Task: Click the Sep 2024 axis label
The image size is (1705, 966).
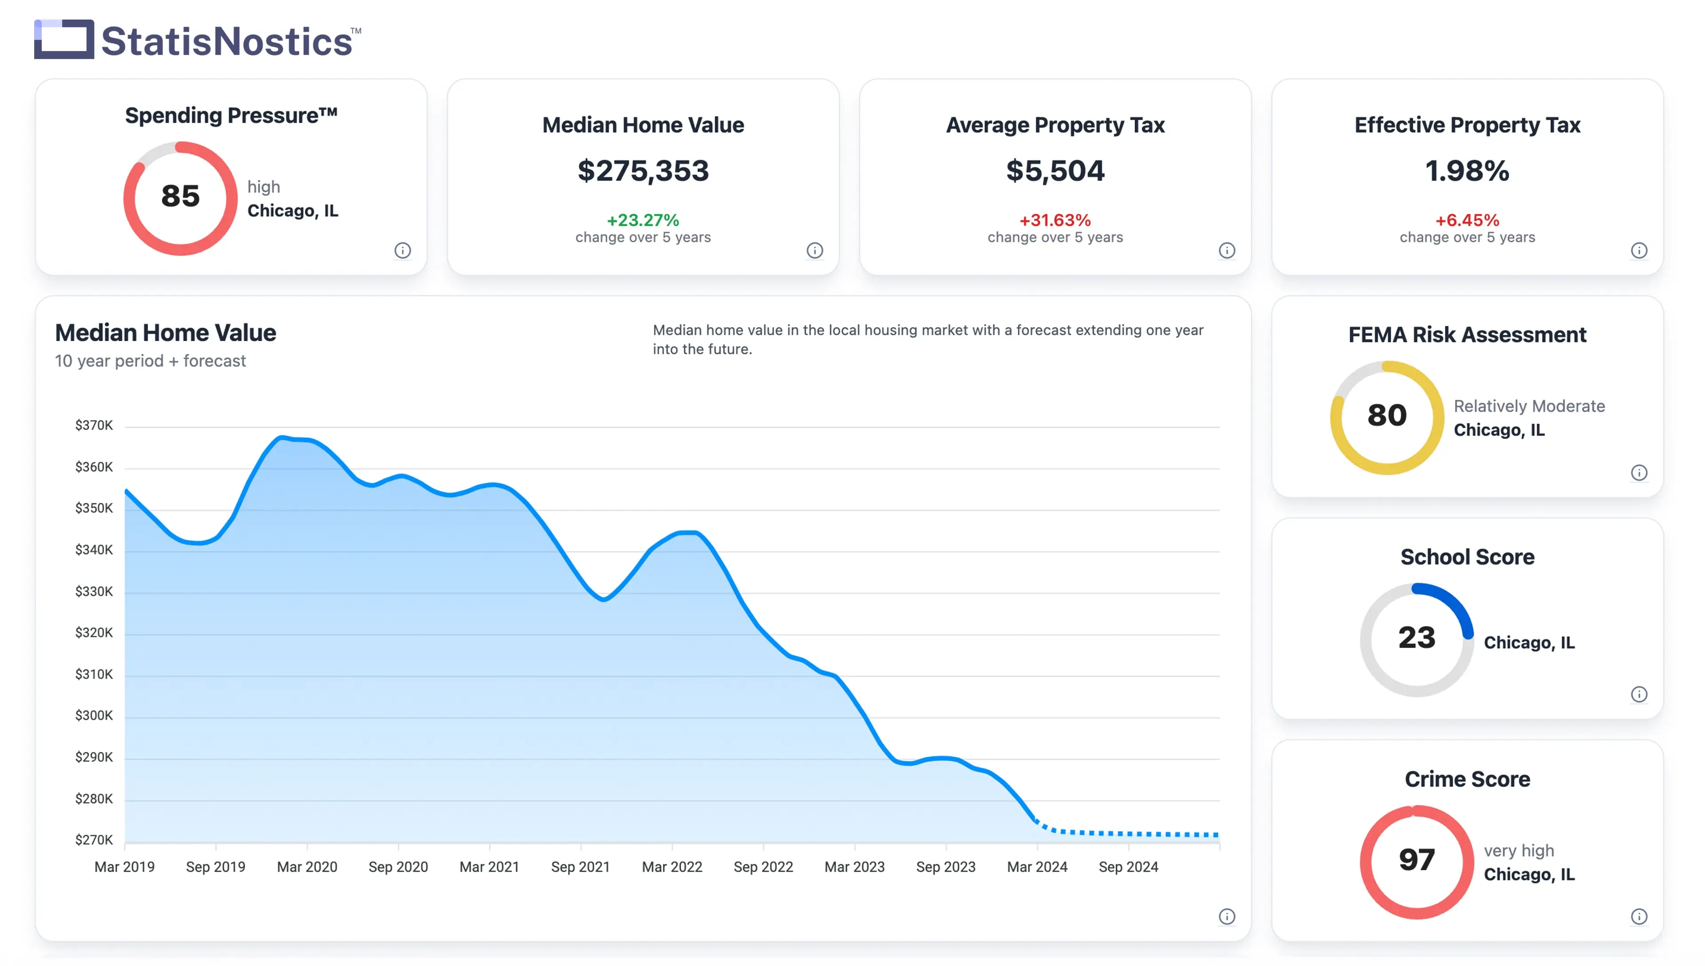Action: coord(1127,867)
